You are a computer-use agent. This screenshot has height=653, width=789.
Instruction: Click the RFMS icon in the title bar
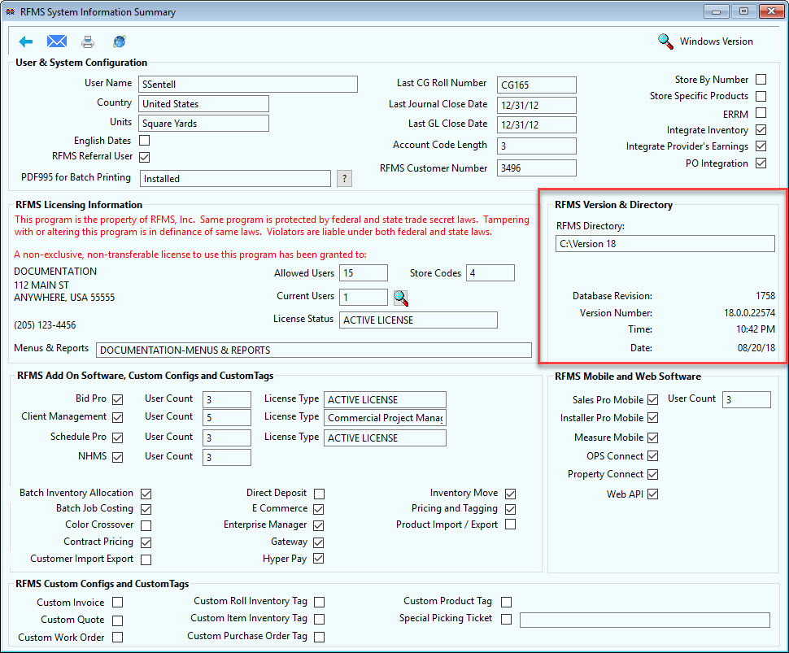tap(11, 11)
